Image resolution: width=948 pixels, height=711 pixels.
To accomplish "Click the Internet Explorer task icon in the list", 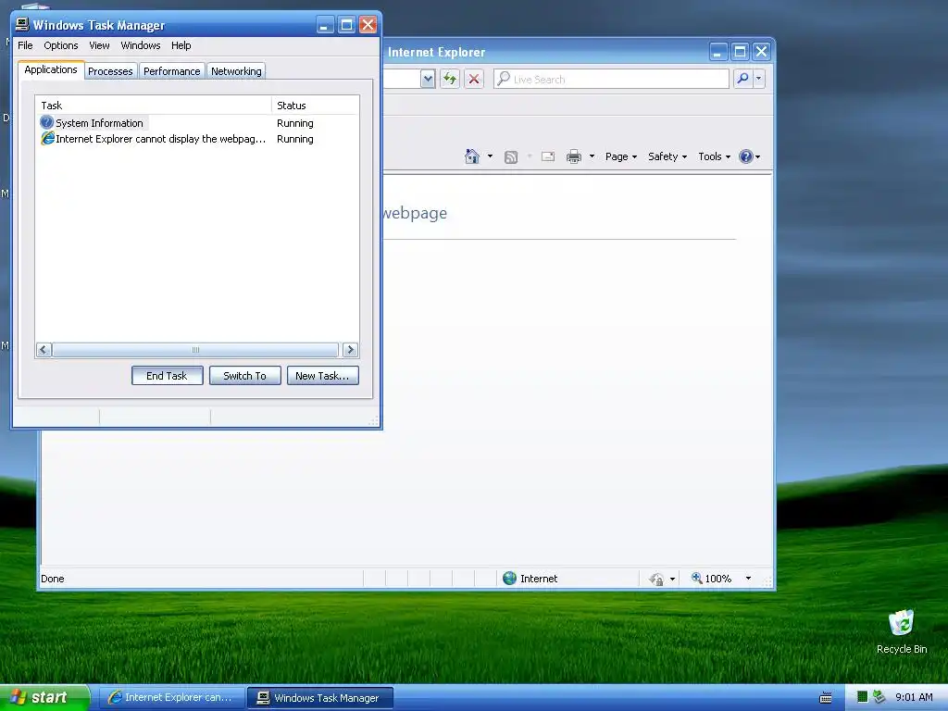I will click(47, 139).
